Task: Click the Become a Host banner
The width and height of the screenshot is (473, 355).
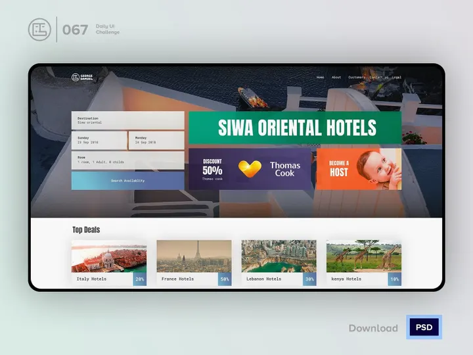Action: [x=359, y=169]
